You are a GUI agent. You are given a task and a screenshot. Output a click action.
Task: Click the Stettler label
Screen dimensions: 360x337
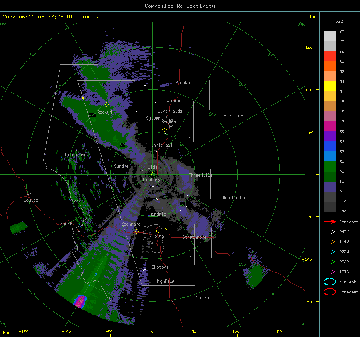233,116
